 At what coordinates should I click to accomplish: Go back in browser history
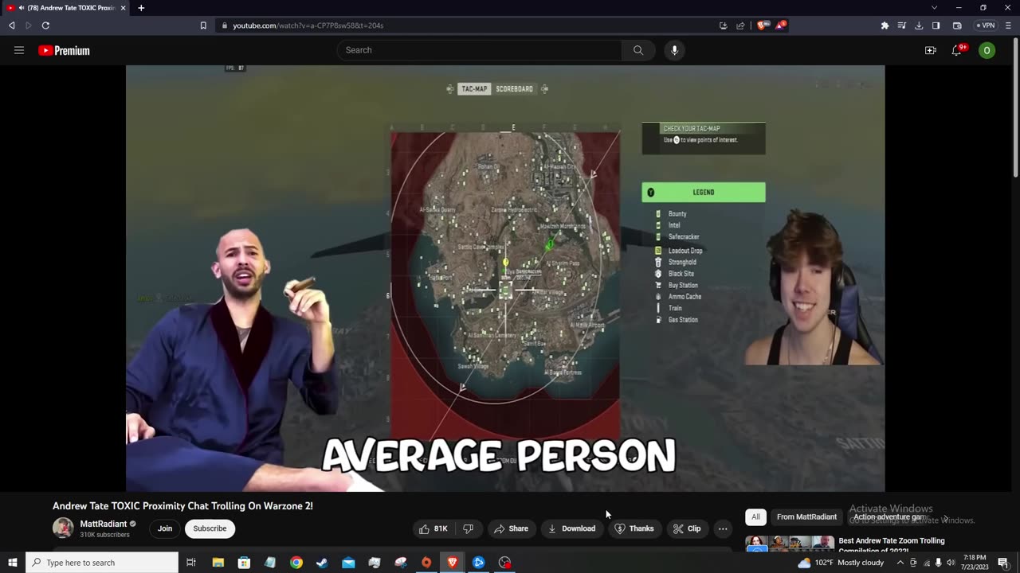click(x=11, y=25)
